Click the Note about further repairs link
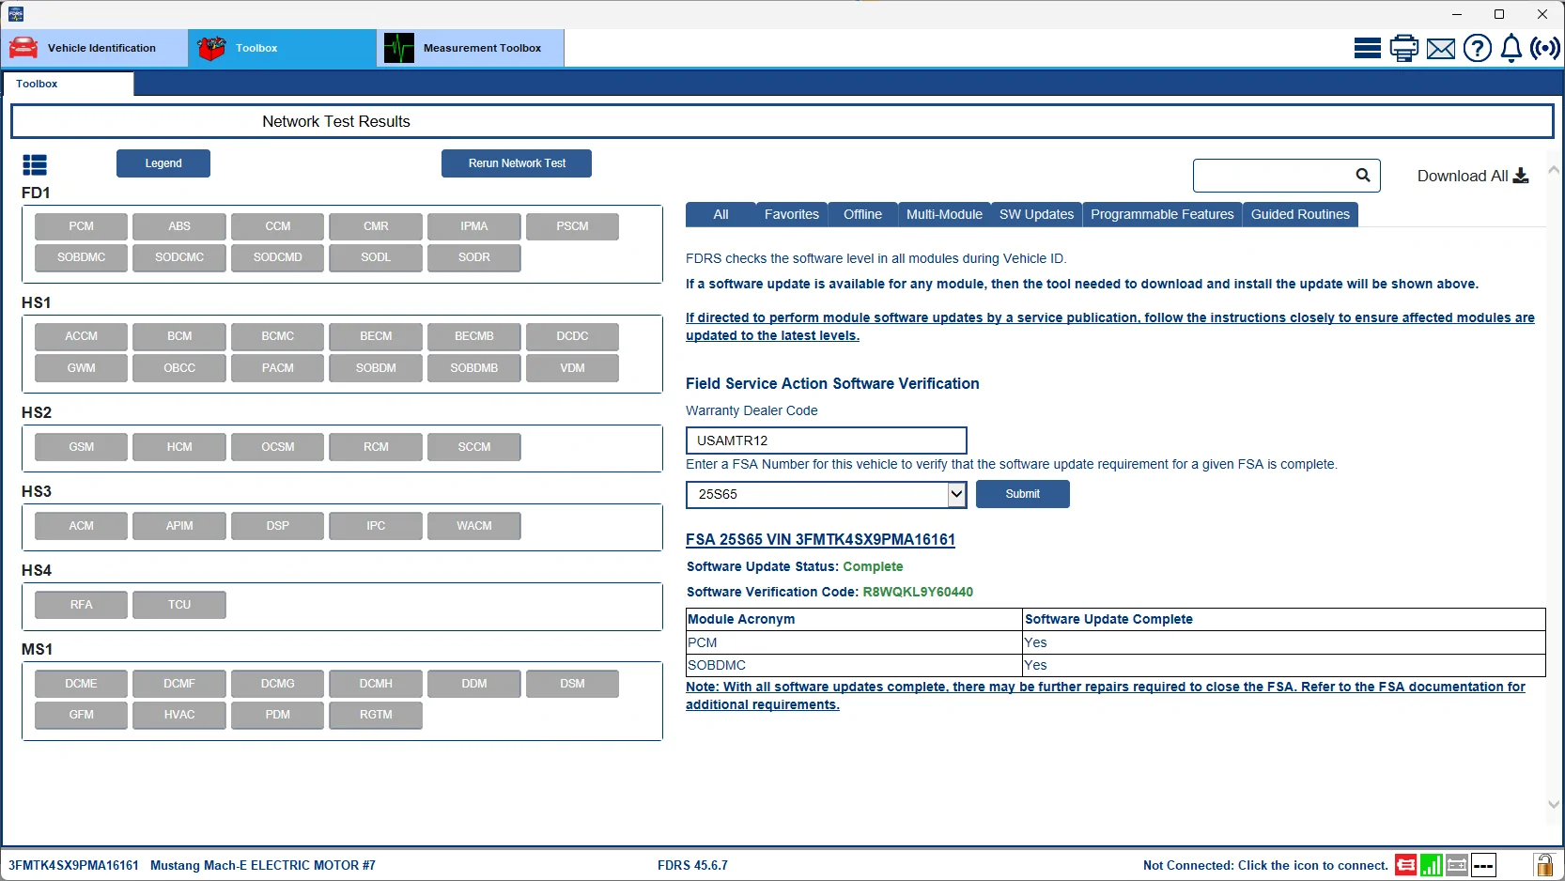 pos(1106,696)
